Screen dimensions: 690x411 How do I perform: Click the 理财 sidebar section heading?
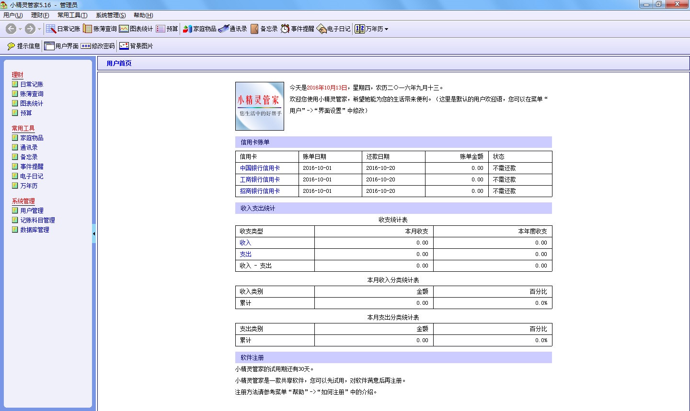(x=17, y=75)
